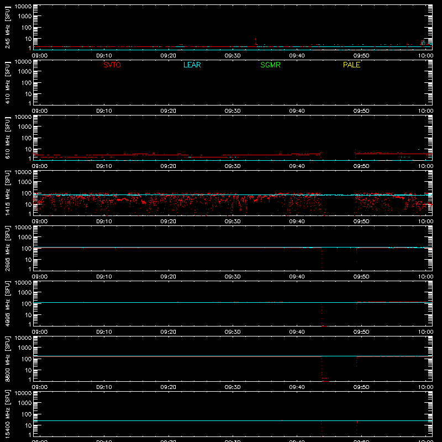Click 09:20 tick label under 1415 MHz panel

[x=169, y=222]
